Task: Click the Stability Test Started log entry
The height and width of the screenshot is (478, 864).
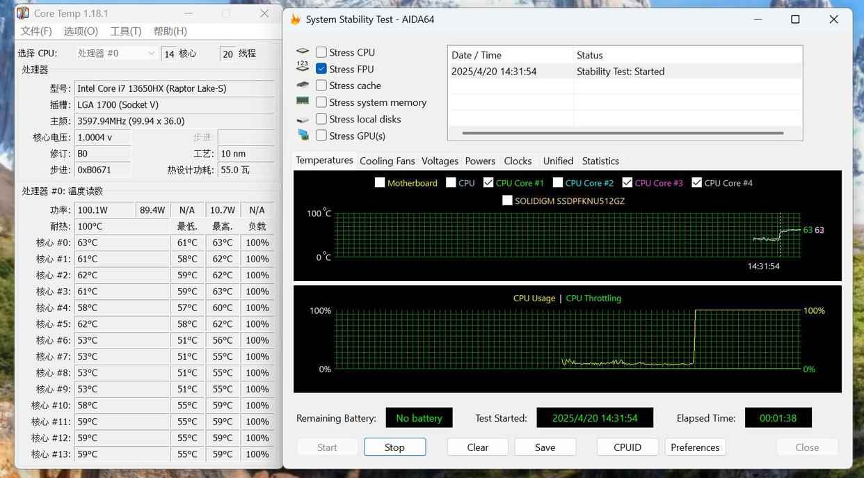Action: point(620,72)
